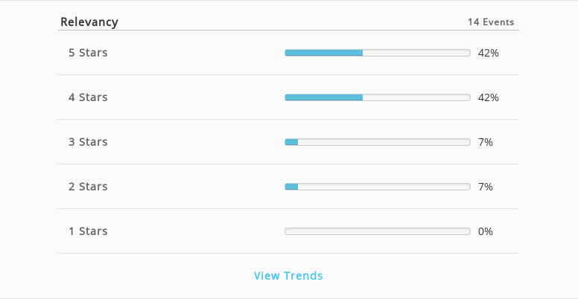This screenshot has width=578, height=299.
Task: Click the 0% value beside 1 Stars
Action: click(x=486, y=231)
